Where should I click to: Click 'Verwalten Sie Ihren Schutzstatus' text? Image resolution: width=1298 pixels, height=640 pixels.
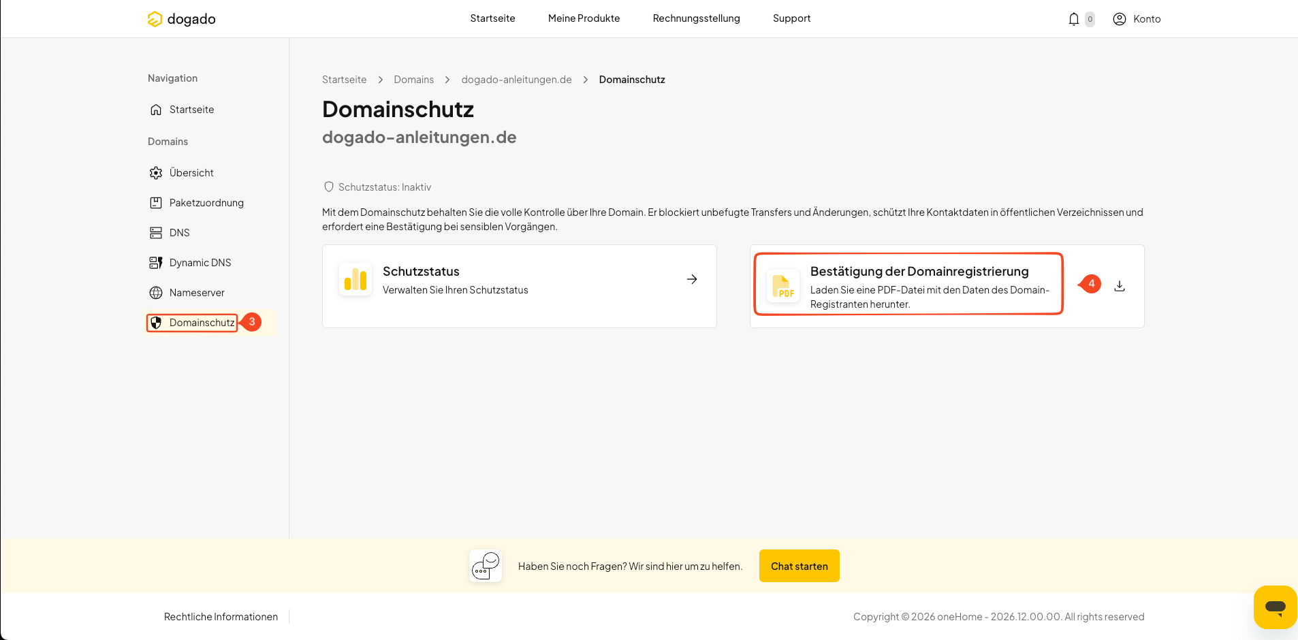tap(456, 290)
